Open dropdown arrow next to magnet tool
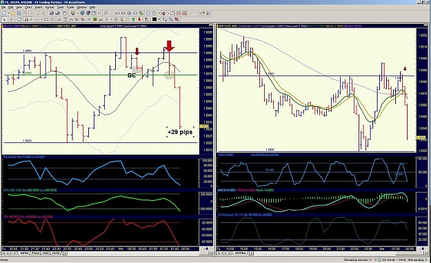The height and width of the screenshot is (263, 431). click(31, 19)
